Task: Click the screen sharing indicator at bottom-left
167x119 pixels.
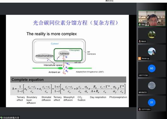Action: coord(10,118)
